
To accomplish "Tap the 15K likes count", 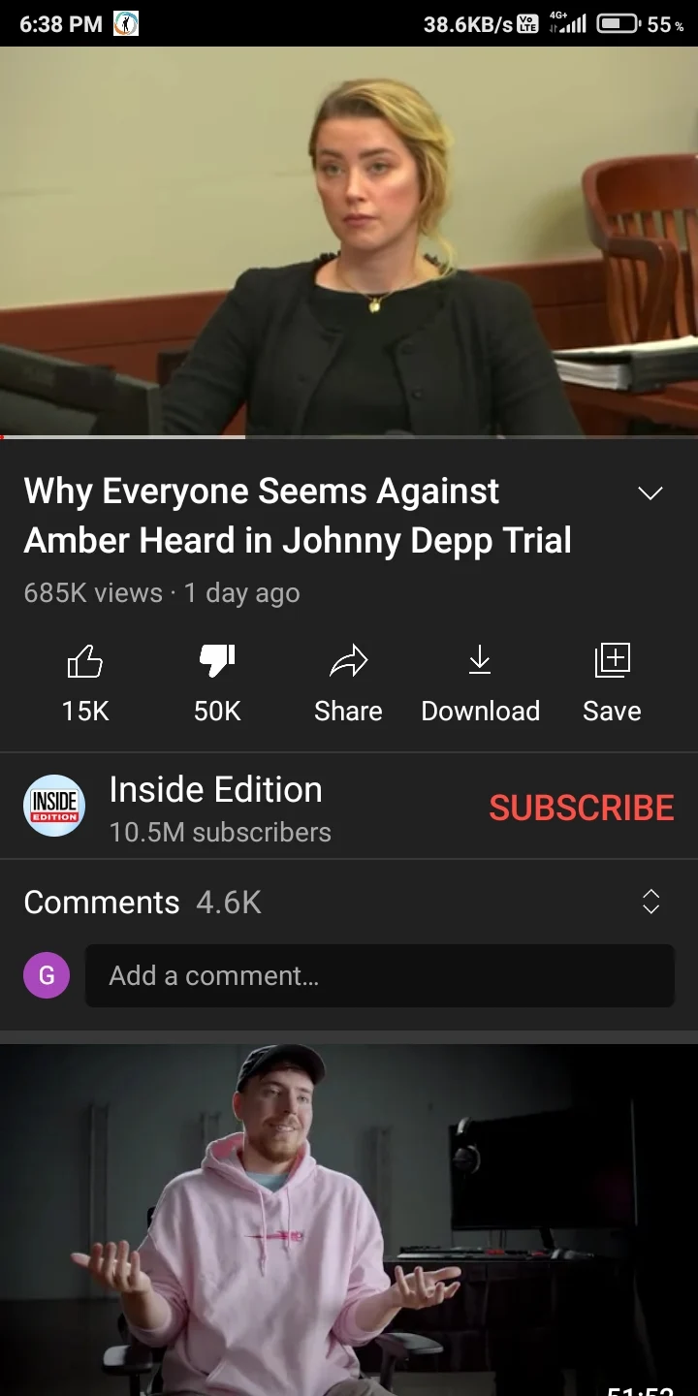I will [85, 712].
